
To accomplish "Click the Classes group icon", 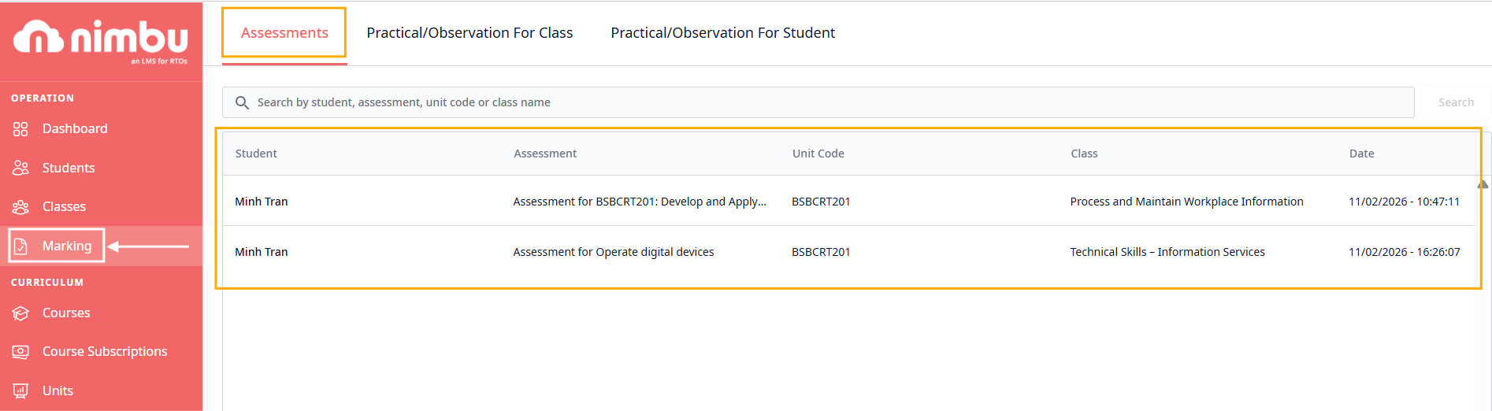I will coord(20,207).
